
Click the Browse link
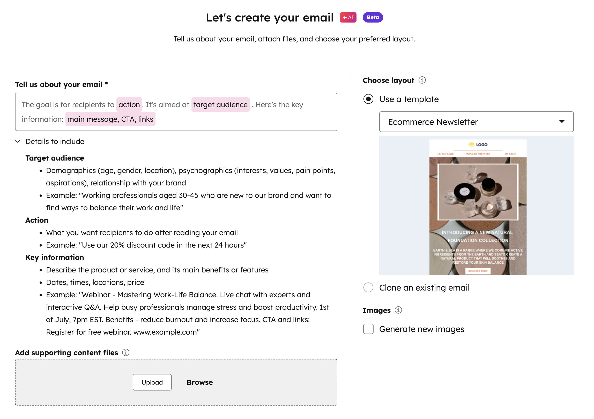coord(200,382)
